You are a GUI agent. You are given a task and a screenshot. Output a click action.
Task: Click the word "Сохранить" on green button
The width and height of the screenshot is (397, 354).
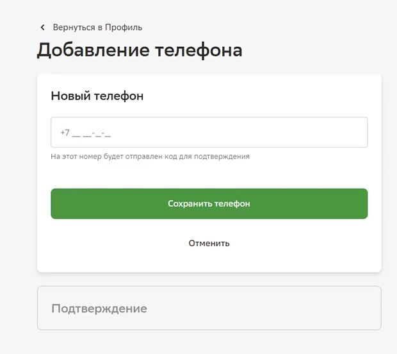(190, 203)
